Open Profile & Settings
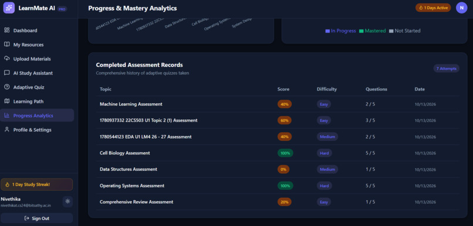Viewport: 473px width, 226px height. pos(37,130)
